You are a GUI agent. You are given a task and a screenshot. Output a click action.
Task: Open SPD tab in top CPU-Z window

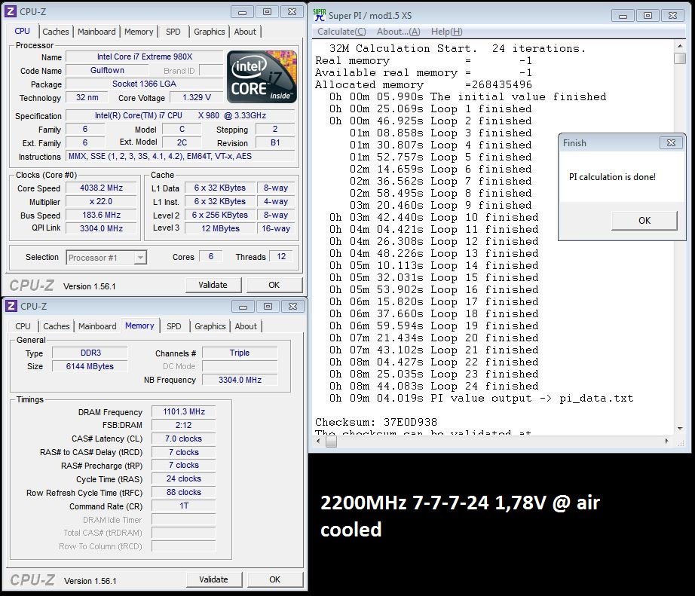click(173, 32)
